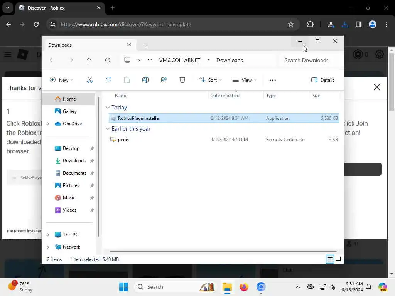Expand the This PC tree node
The image size is (395, 296).
48,235
